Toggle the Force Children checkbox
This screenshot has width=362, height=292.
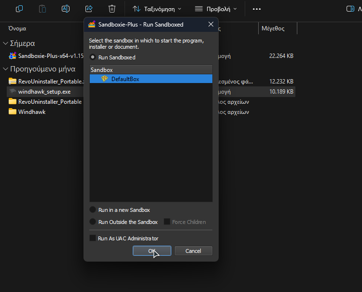(x=167, y=222)
